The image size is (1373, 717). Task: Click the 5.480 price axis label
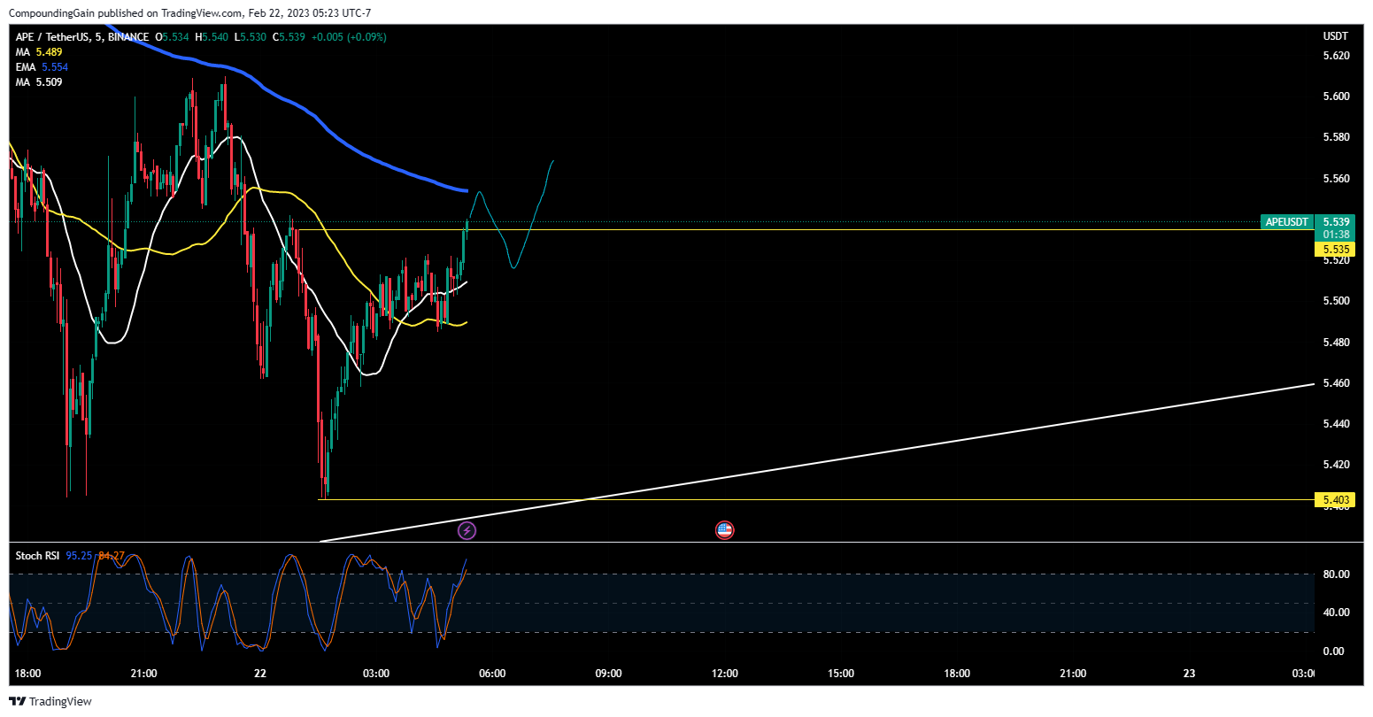[1335, 342]
